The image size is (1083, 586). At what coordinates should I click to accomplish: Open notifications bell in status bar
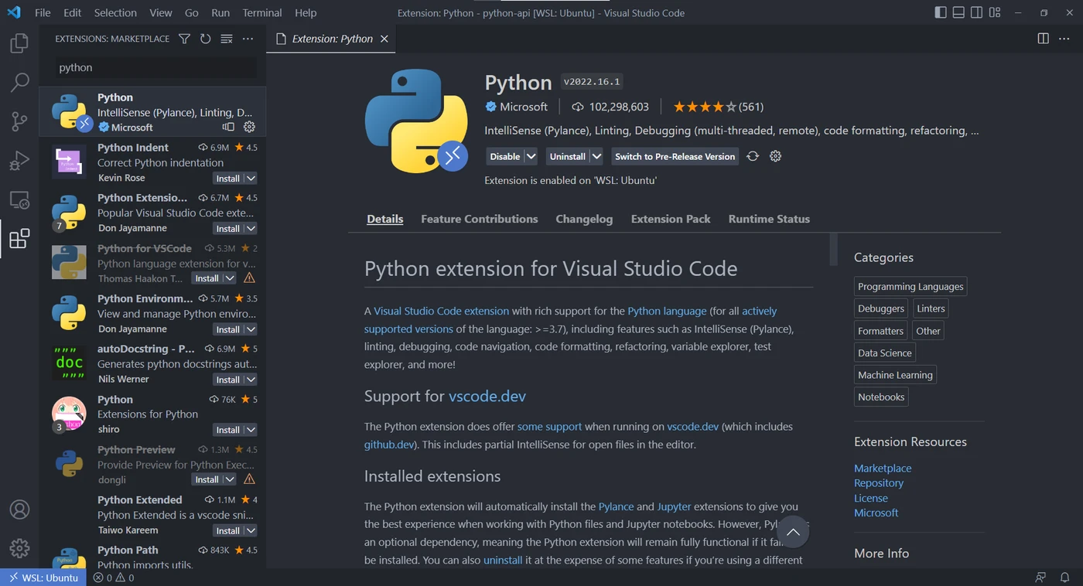[1065, 577]
